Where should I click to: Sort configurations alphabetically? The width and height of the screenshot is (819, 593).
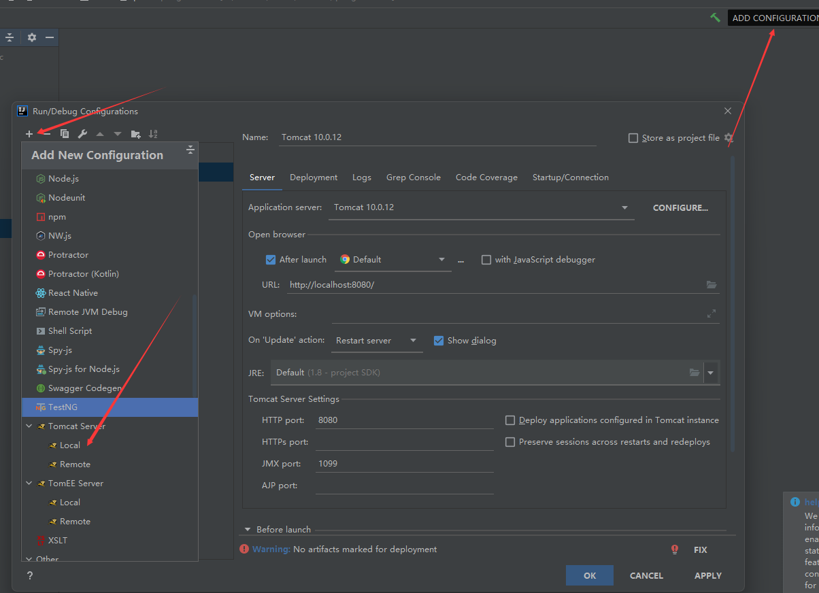coord(153,134)
